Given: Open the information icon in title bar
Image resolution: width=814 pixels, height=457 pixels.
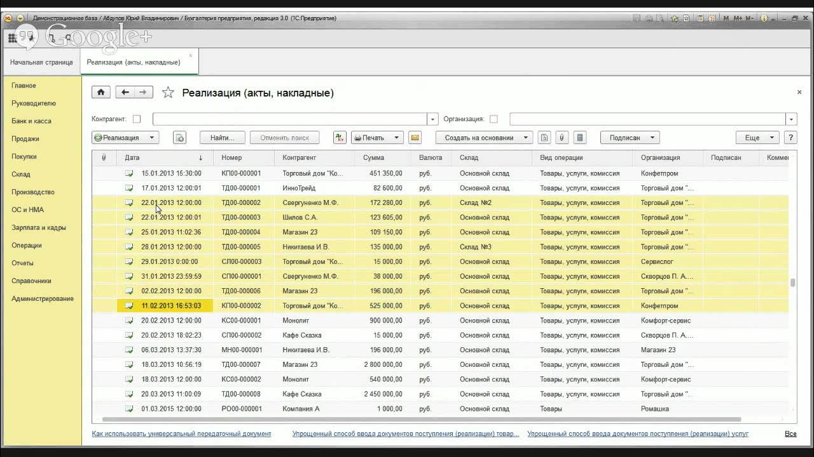Looking at the screenshot, I should [764, 18].
